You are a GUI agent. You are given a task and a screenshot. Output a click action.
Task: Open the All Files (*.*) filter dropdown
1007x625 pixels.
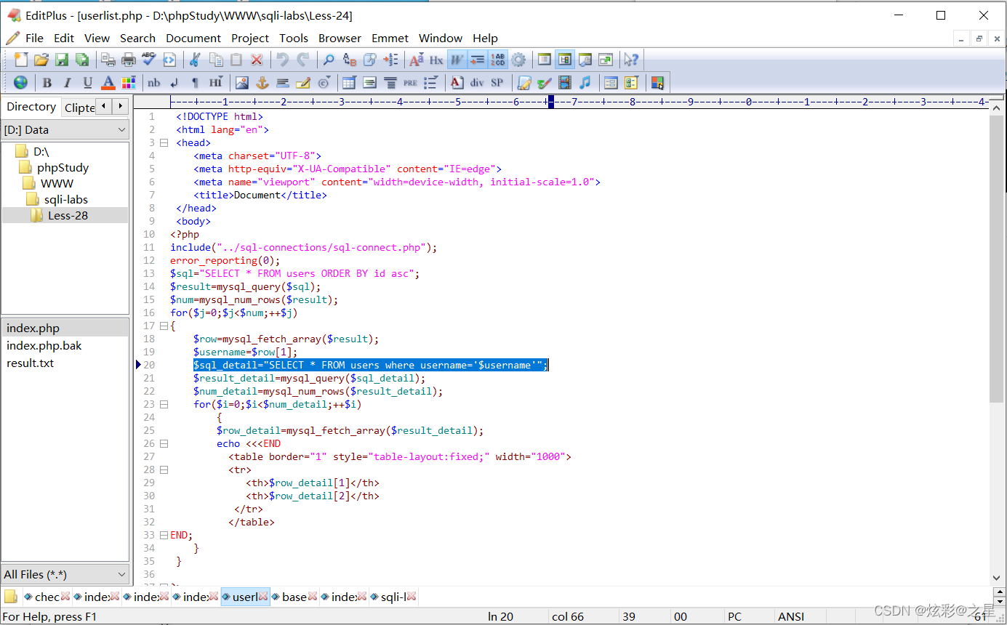tap(65, 574)
